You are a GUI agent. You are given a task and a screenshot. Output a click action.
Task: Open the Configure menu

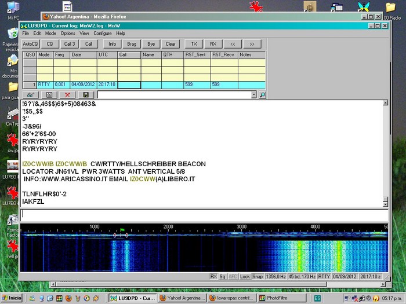(102, 34)
